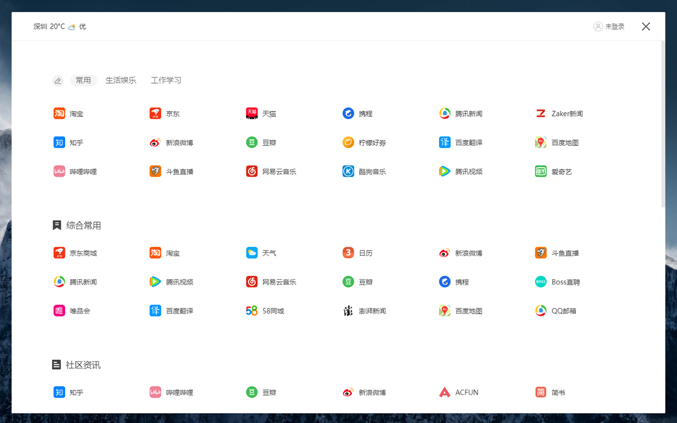Open the 58同城 icon

point(252,311)
